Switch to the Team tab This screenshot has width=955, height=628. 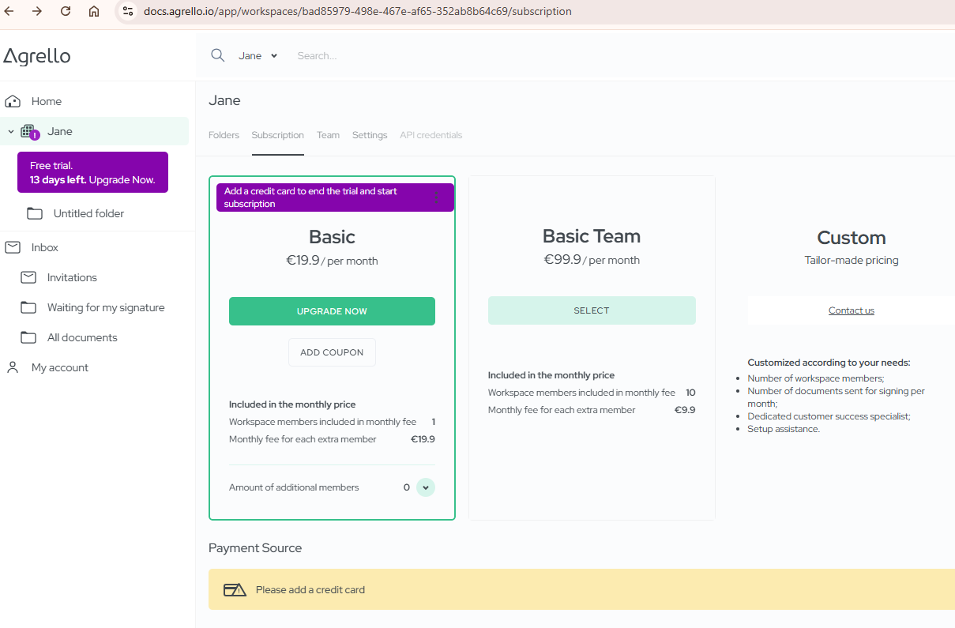(x=328, y=135)
